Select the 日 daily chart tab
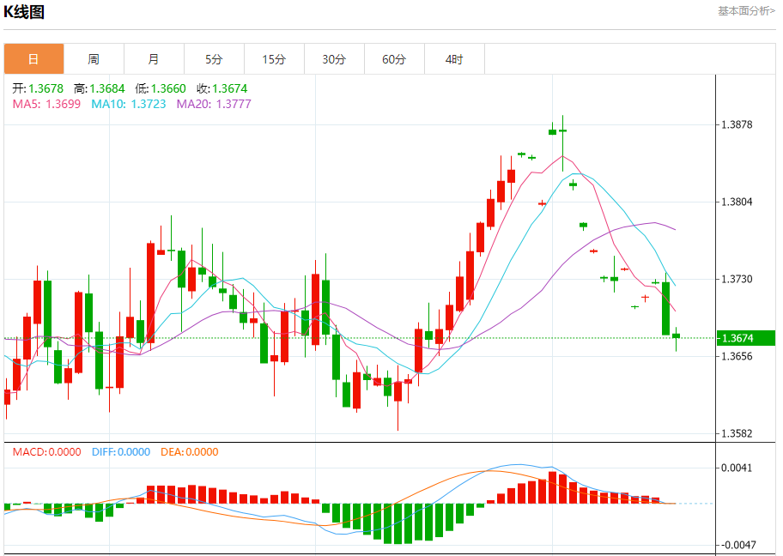Viewport: 783px width, 556px height. click(x=34, y=59)
